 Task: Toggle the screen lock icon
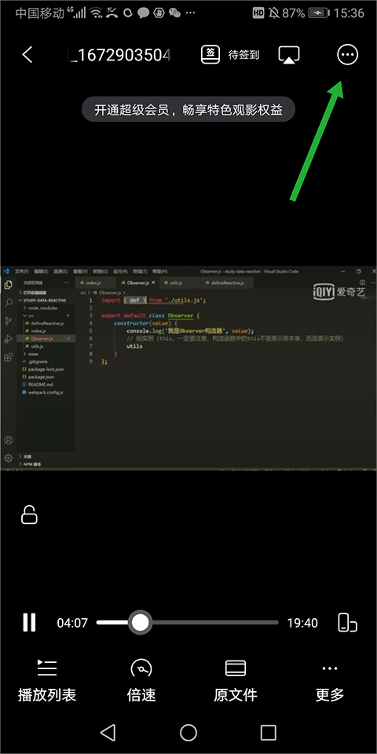point(29,514)
